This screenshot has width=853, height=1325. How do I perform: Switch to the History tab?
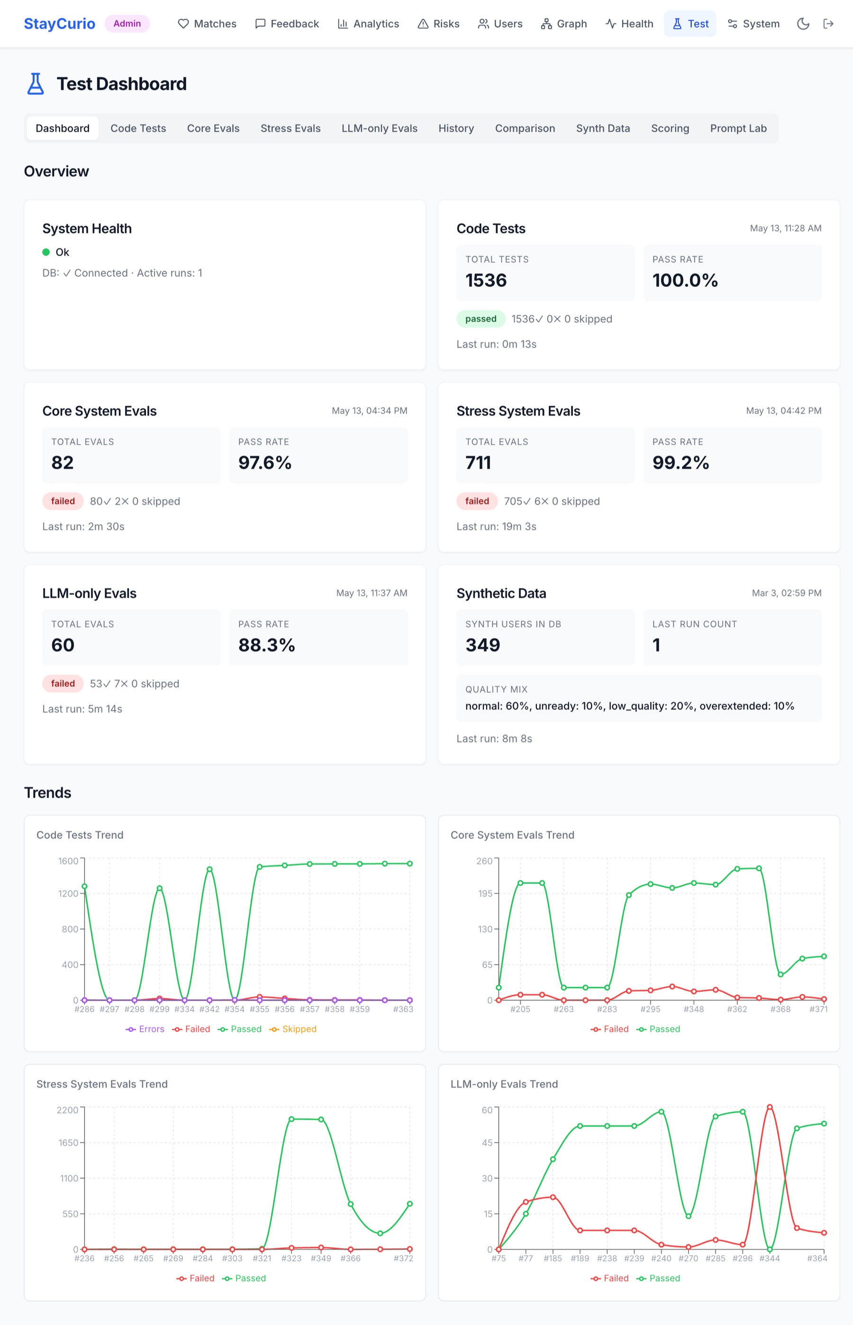(x=456, y=129)
